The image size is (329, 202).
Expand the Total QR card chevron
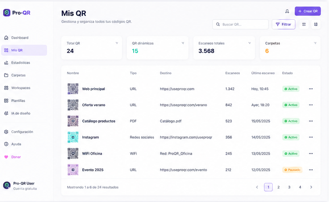(117, 43)
